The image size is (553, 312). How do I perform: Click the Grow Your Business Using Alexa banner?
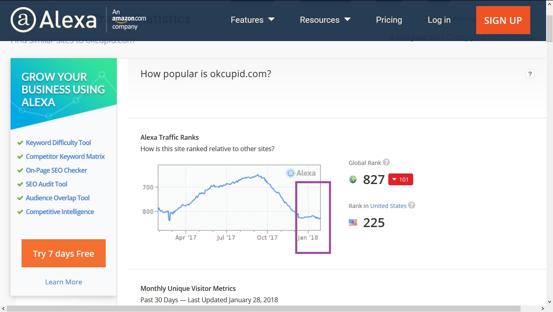tap(63, 94)
